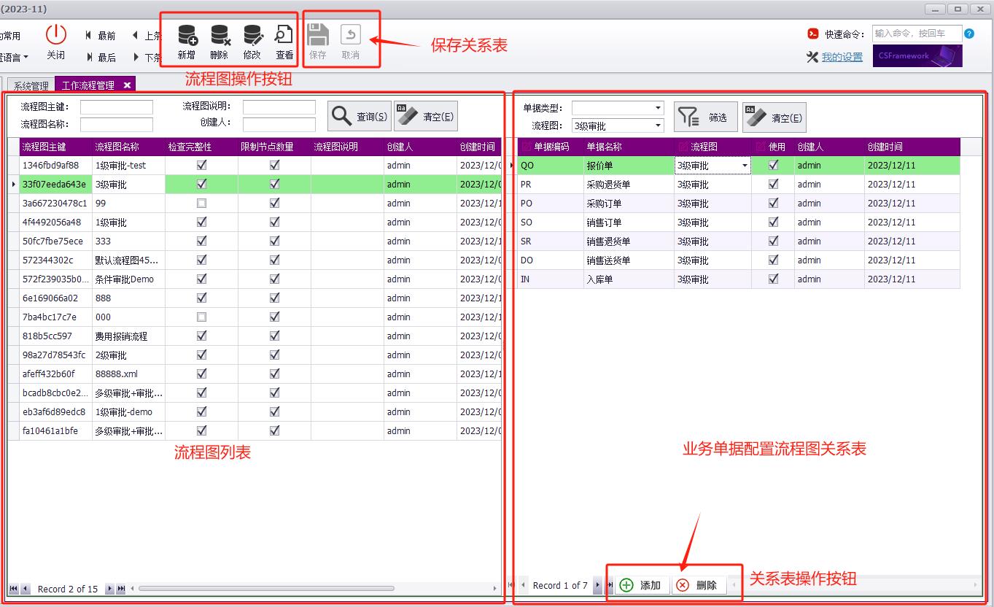Click the 保存 (save) disk icon
This screenshot has height=607, width=994.
pos(317,34)
